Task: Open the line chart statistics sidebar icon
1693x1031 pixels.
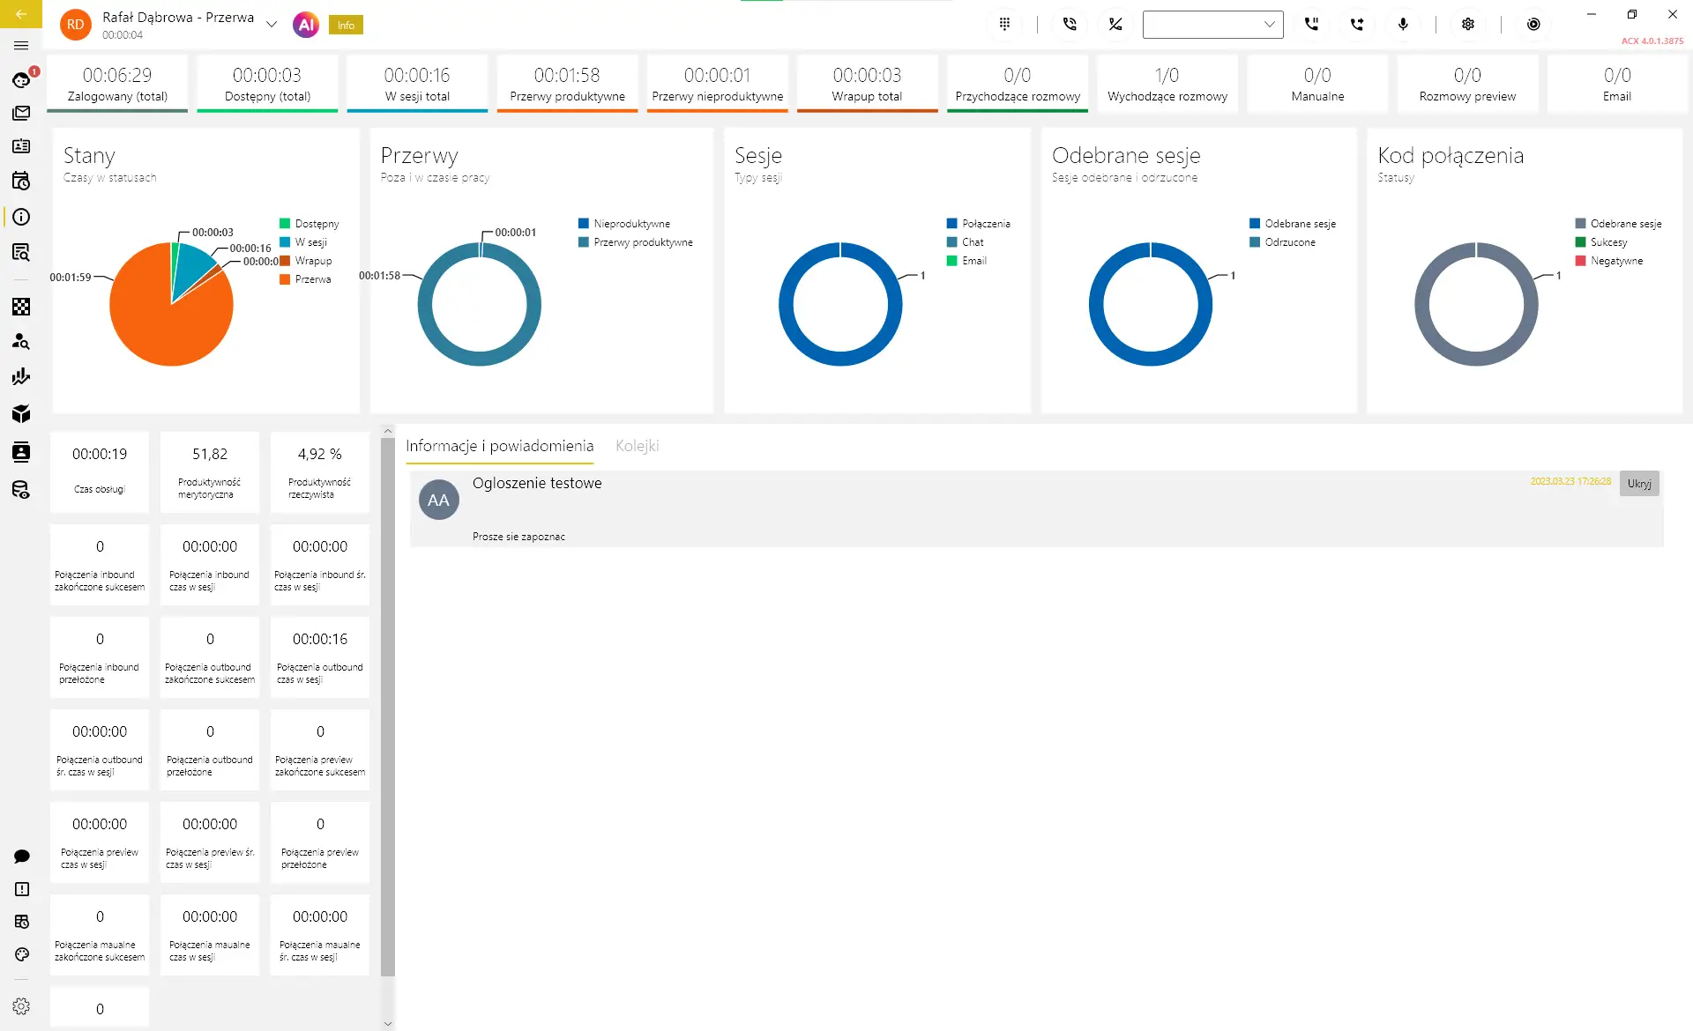Action: (x=21, y=377)
